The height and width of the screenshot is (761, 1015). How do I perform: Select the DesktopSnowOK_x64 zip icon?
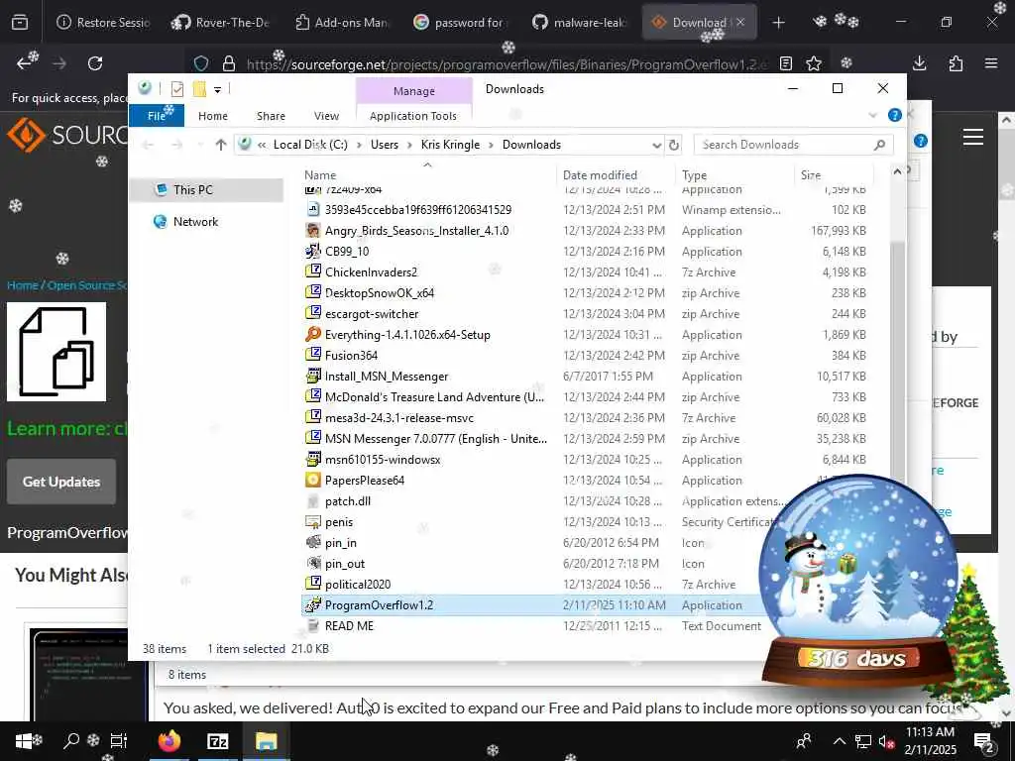point(312,292)
